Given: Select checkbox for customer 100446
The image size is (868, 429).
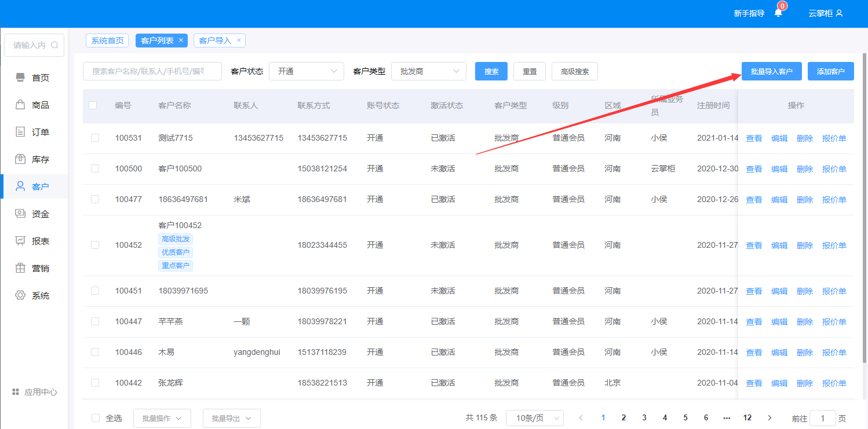Looking at the screenshot, I should (x=95, y=352).
